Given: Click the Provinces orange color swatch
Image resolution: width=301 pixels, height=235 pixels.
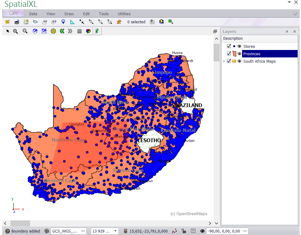Looking at the screenshot, I should [234, 54].
